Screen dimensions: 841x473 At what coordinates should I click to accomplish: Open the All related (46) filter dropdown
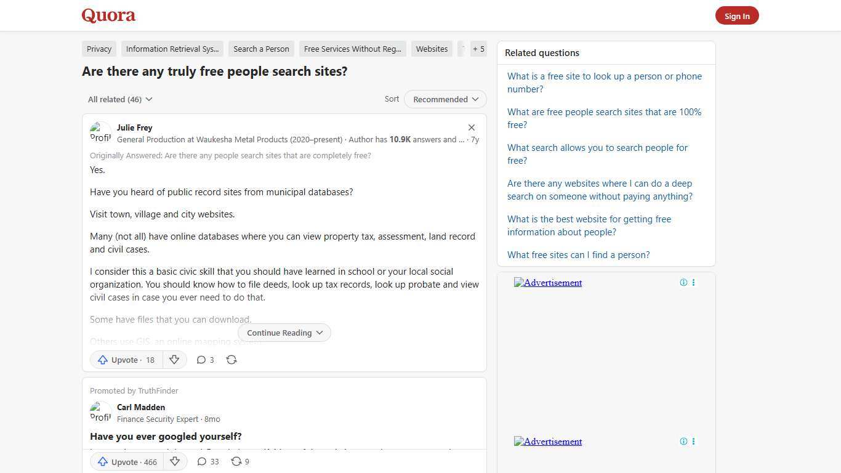pyautogui.click(x=120, y=99)
